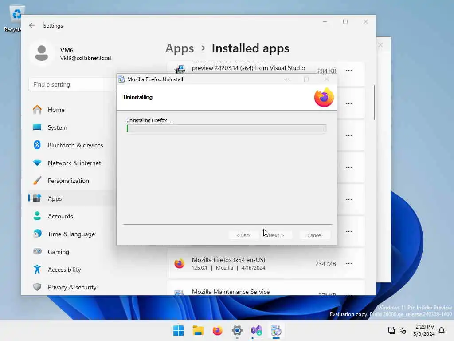Click the Next button in uninstaller
The image size is (454, 341).
[276, 235]
